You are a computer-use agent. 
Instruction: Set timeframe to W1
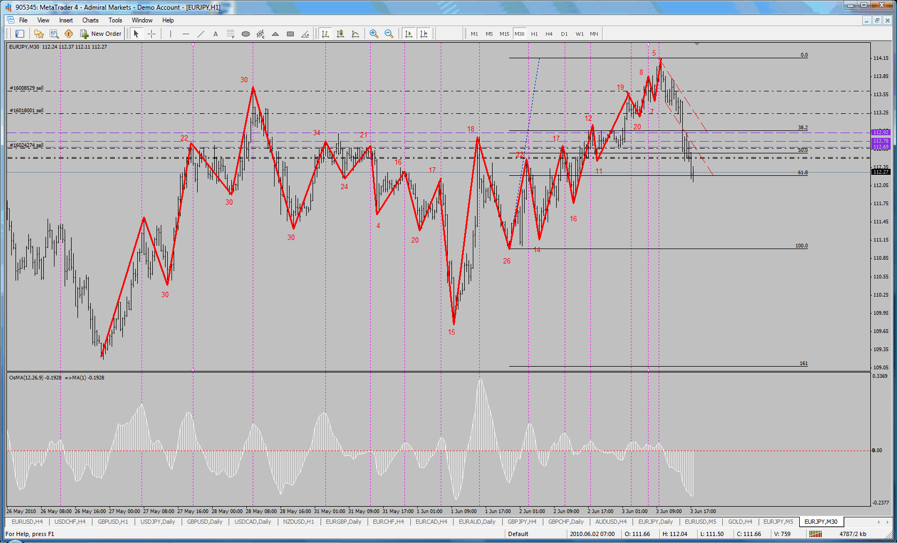[580, 34]
